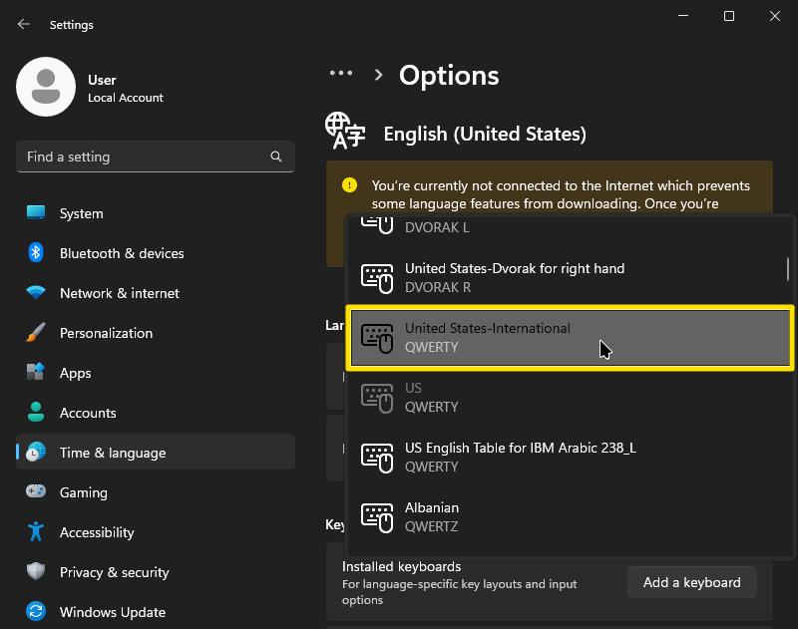Click the Find a setting search box

coord(145,157)
